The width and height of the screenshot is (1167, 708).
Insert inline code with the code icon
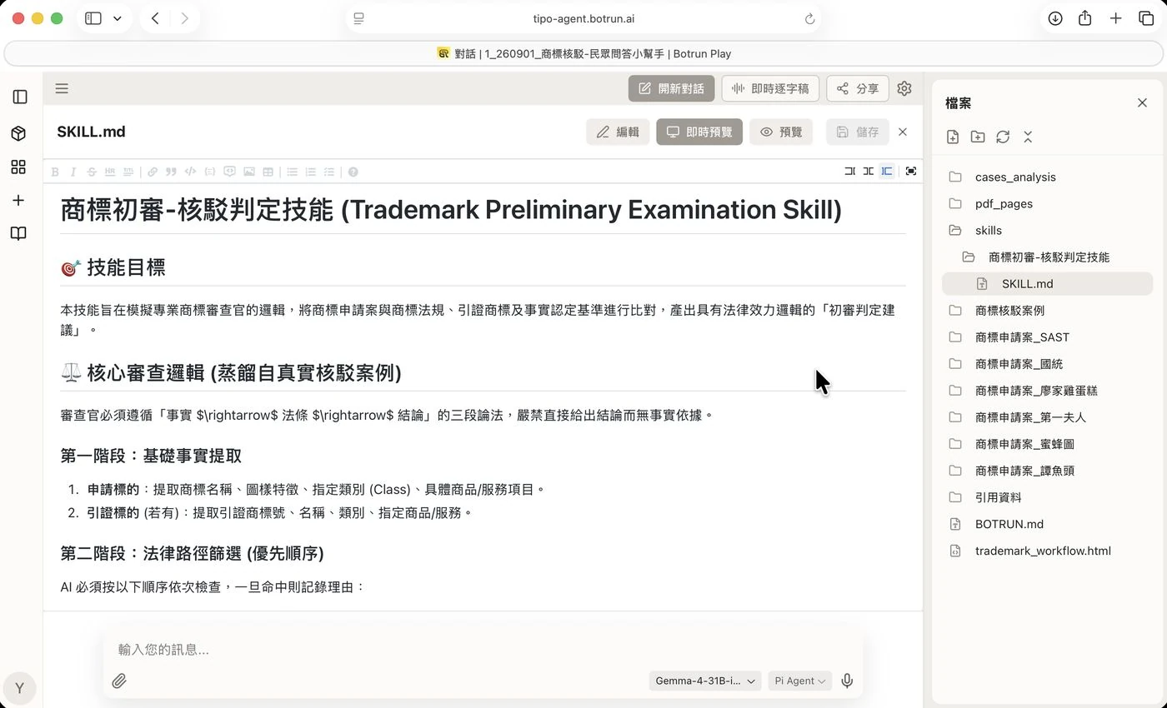pyautogui.click(x=190, y=172)
